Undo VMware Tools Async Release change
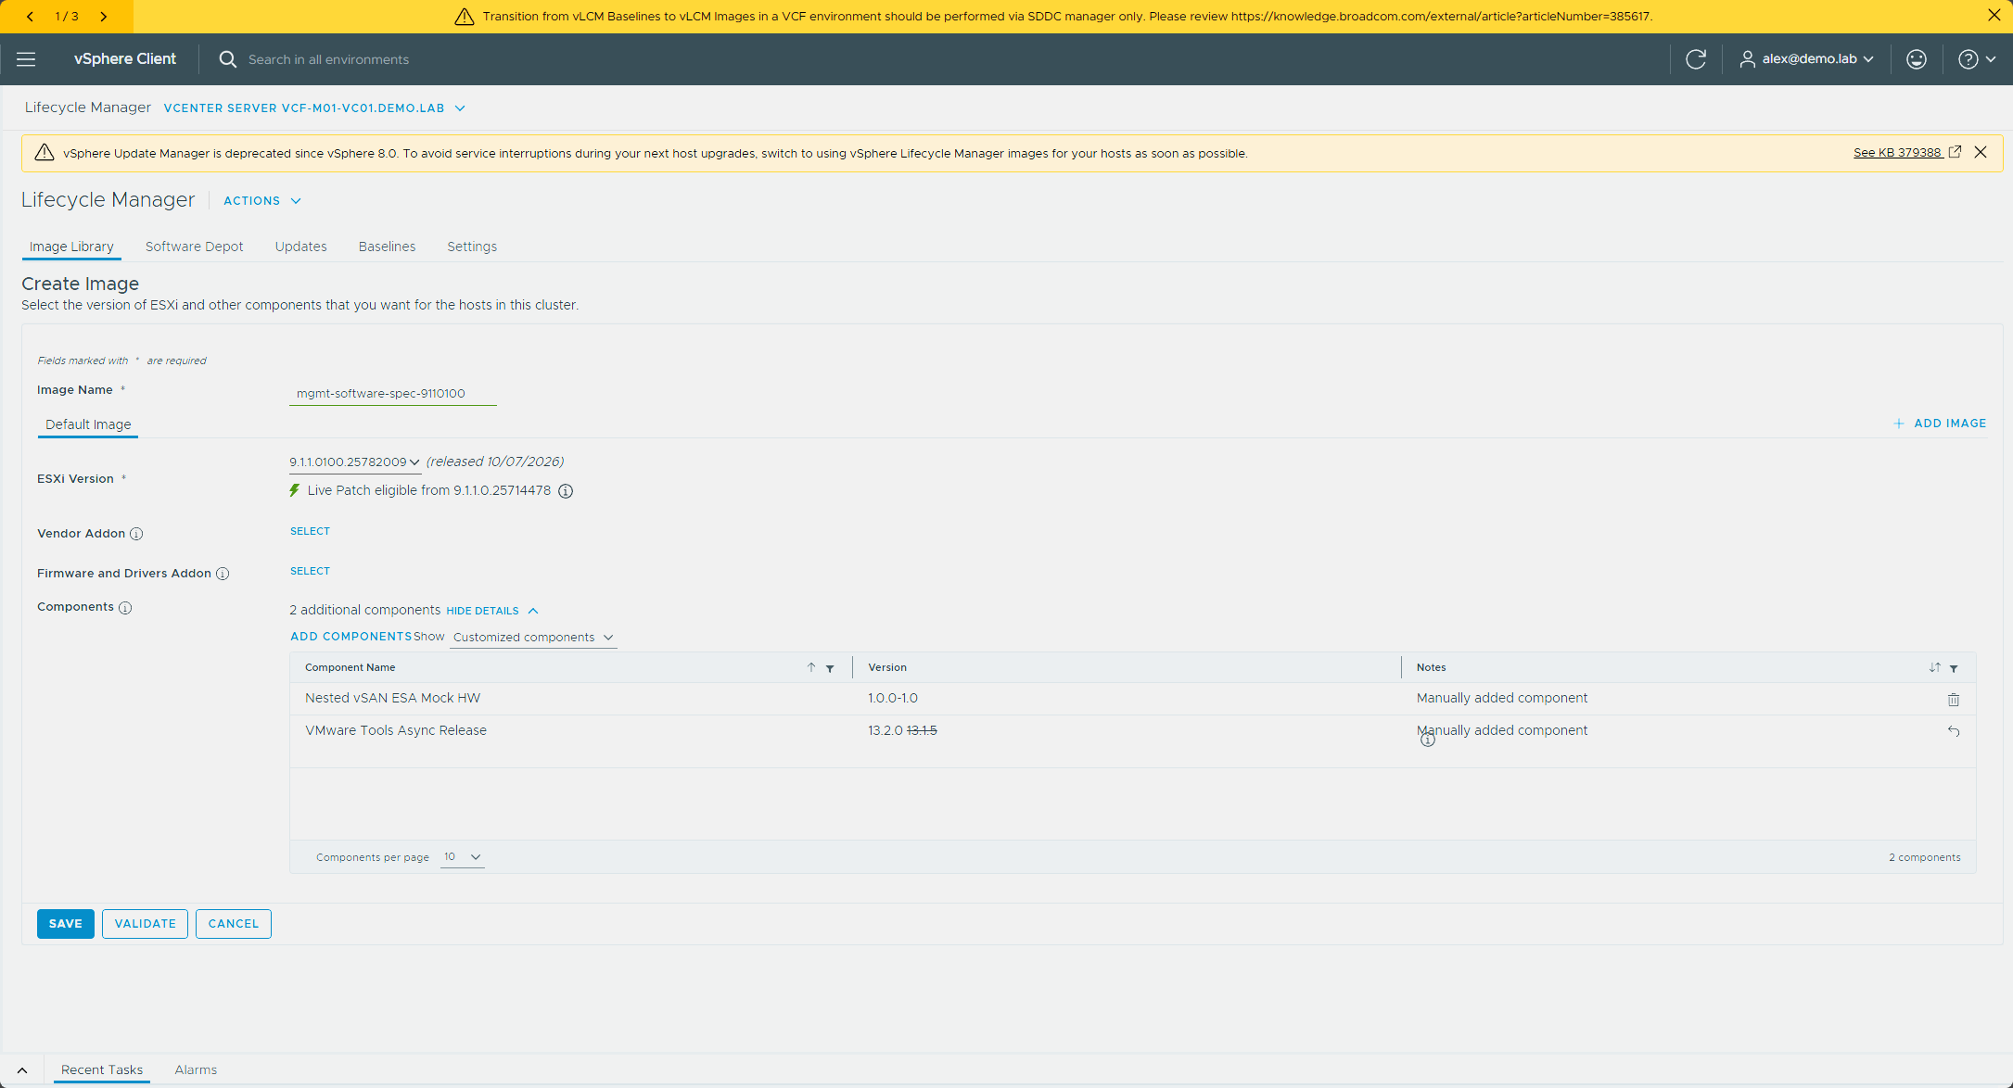The width and height of the screenshot is (2013, 1088). 1954,731
